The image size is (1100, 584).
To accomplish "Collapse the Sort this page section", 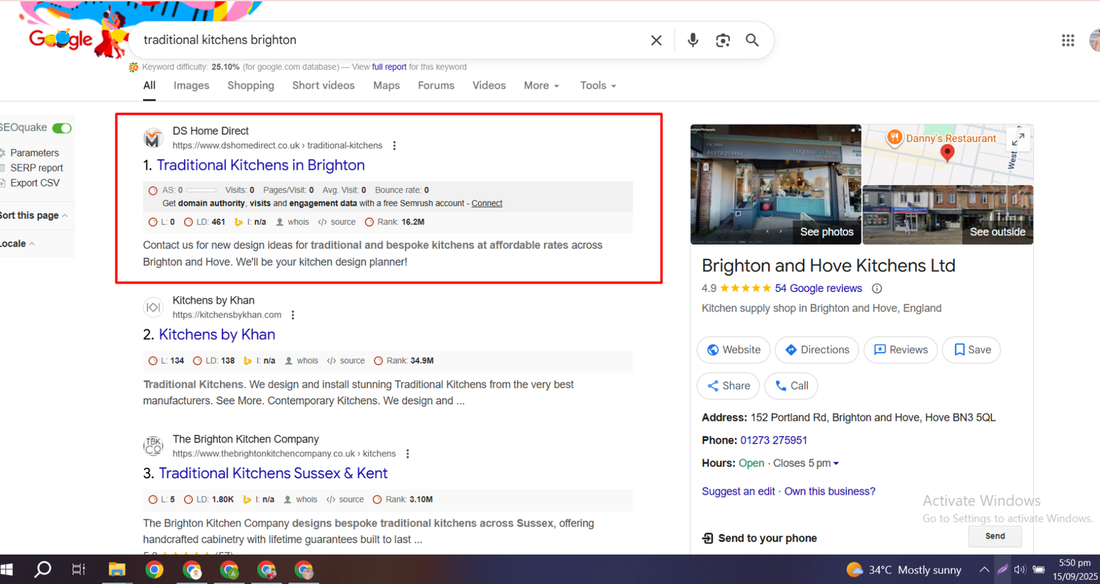I will point(65,216).
